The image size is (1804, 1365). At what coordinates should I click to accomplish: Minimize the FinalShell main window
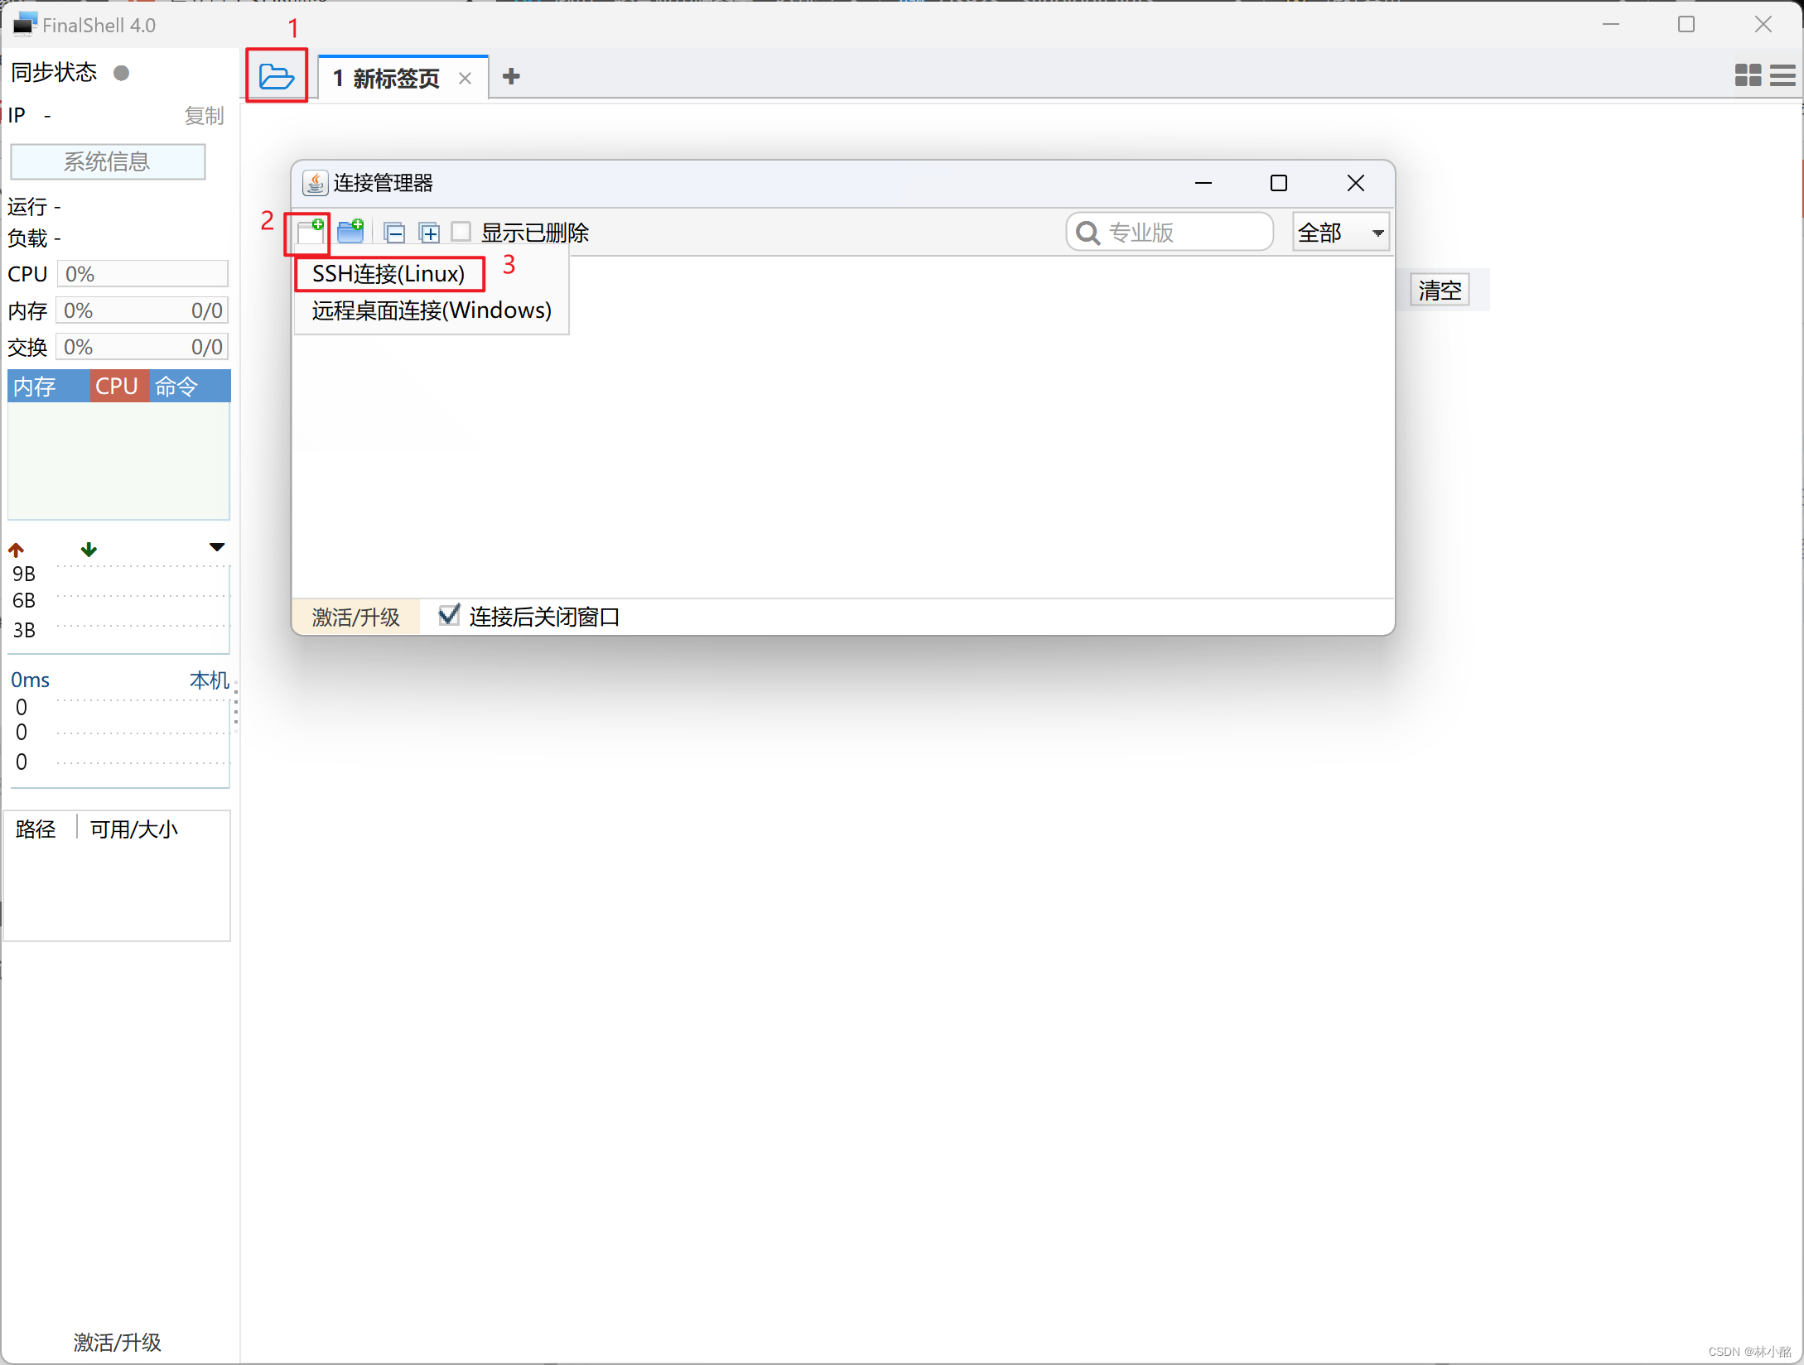[x=1611, y=25]
